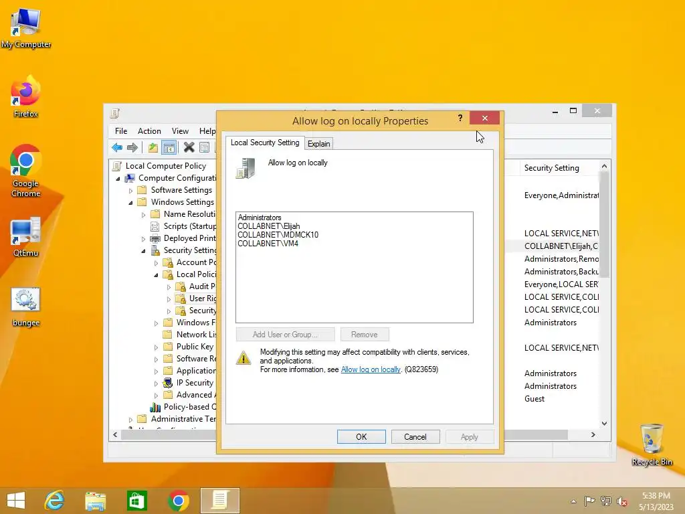
Task: Select the Guest security setting row
Action: pos(534,399)
